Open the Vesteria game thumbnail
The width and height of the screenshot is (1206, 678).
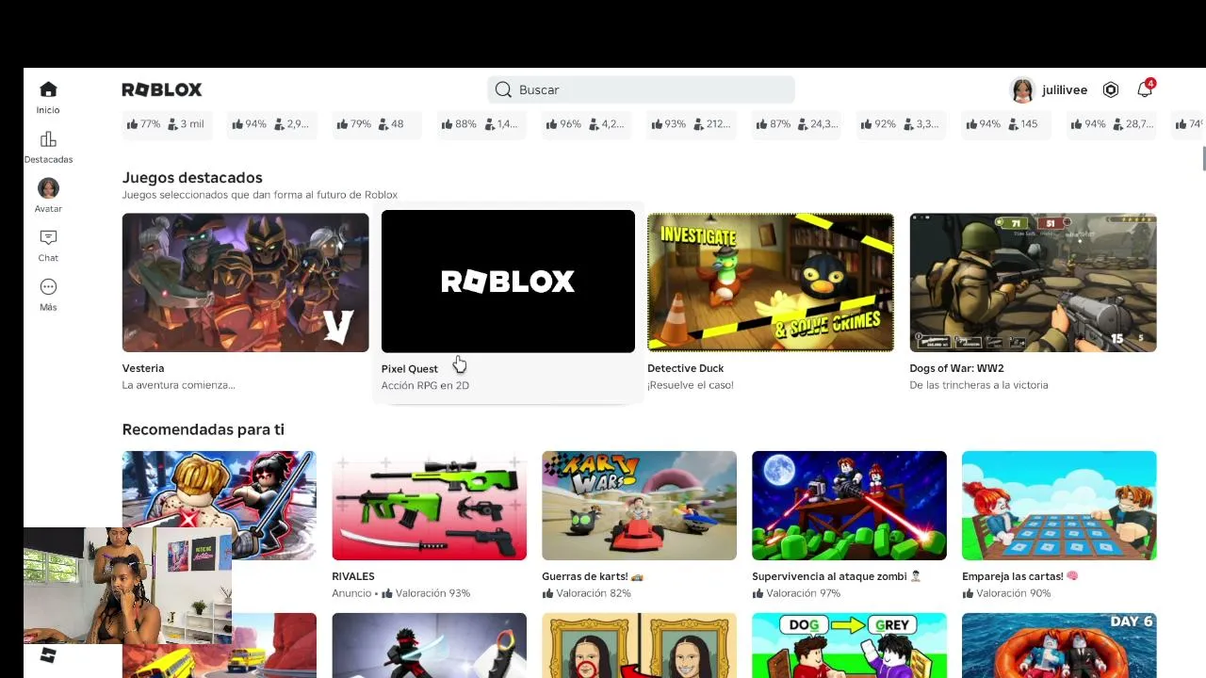[245, 282]
